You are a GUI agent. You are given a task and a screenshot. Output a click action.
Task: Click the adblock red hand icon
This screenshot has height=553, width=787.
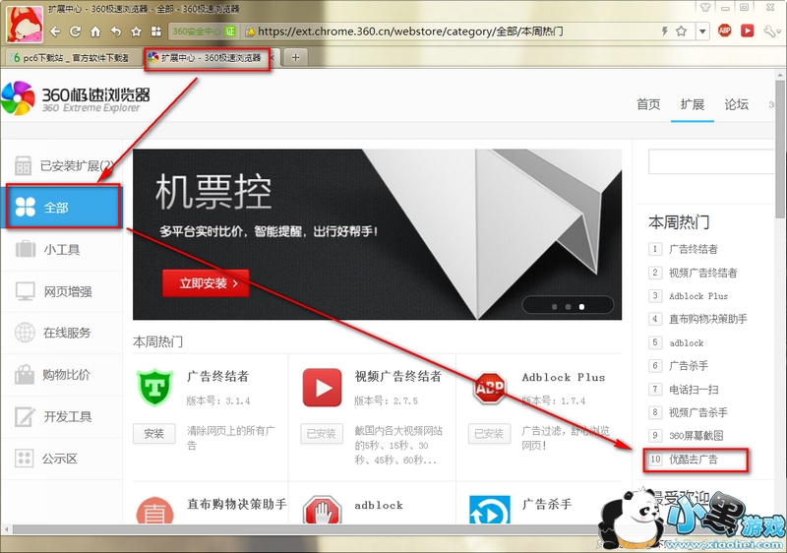[x=323, y=511]
